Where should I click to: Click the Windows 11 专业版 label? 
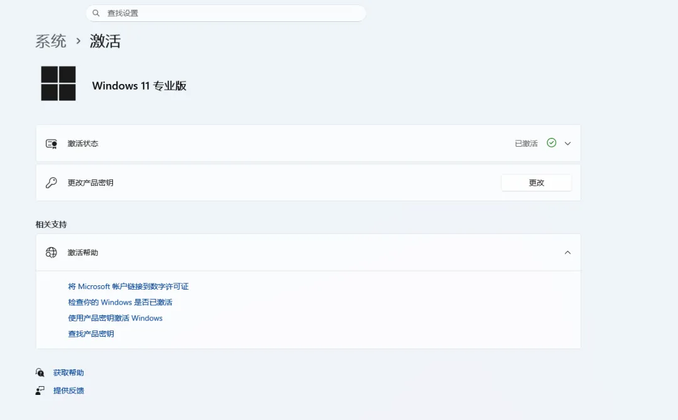139,86
